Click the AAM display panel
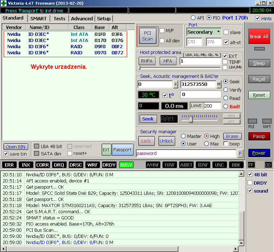The image size is (274, 252). (169, 119)
